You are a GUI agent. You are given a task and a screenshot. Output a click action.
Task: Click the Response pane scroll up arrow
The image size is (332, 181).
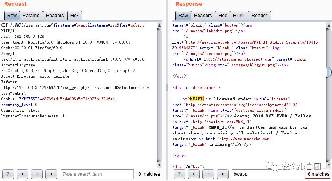tap(329, 25)
